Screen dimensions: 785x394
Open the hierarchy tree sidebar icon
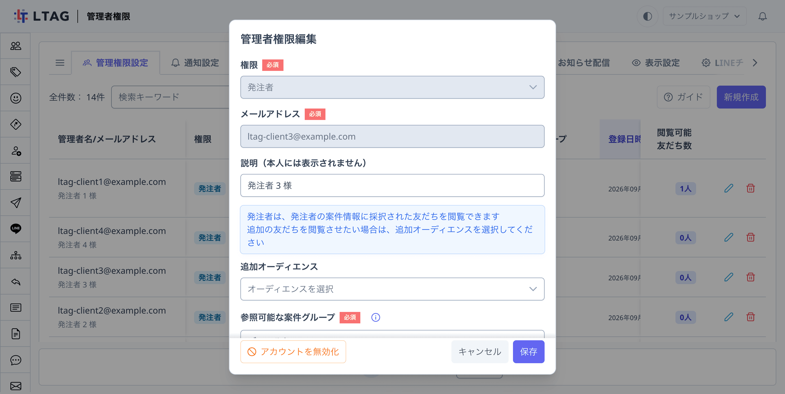(x=16, y=255)
